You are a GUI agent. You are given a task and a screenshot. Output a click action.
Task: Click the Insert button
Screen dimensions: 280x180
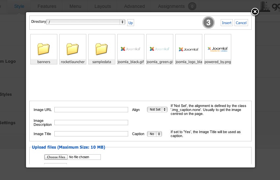pyautogui.click(x=227, y=23)
